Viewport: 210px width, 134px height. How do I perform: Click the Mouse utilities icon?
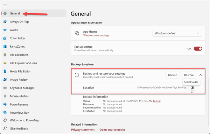point(5,96)
